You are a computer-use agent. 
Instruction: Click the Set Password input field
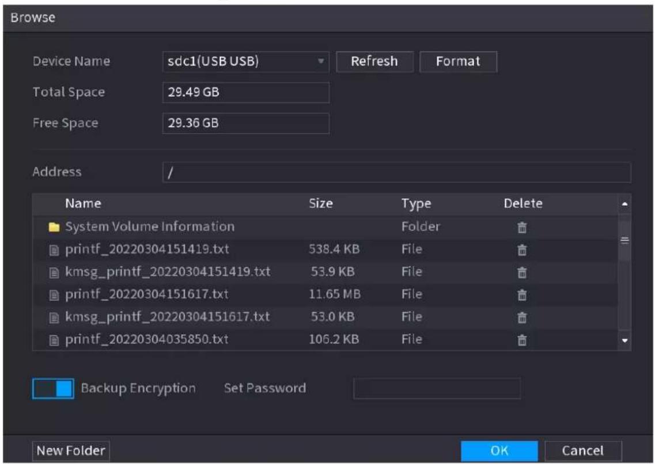pyautogui.click(x=437, y=389)
